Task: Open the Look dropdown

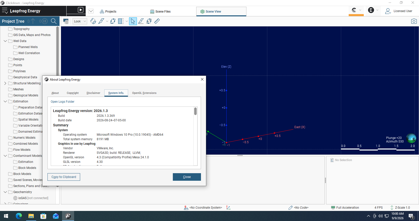Action: [x=80, y=21]
